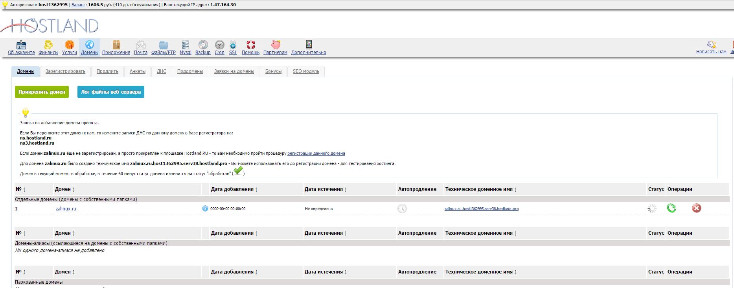The height and width of the screenshot is (288, 734).
Task: Open the ДНС tab
Action: [x=161, y=71]
